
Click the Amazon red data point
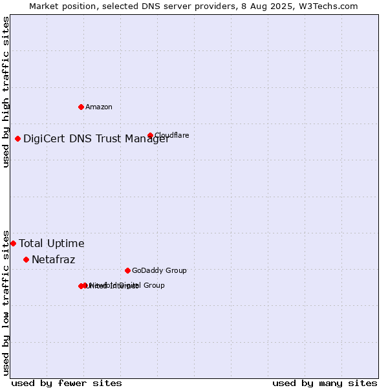(81, 107)
